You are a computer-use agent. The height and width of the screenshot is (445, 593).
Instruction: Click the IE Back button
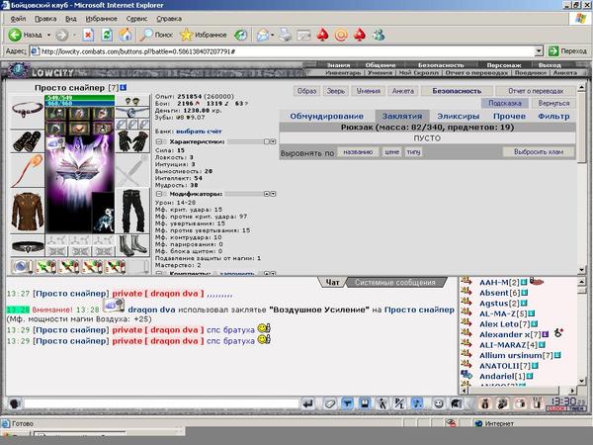[26, 35]
